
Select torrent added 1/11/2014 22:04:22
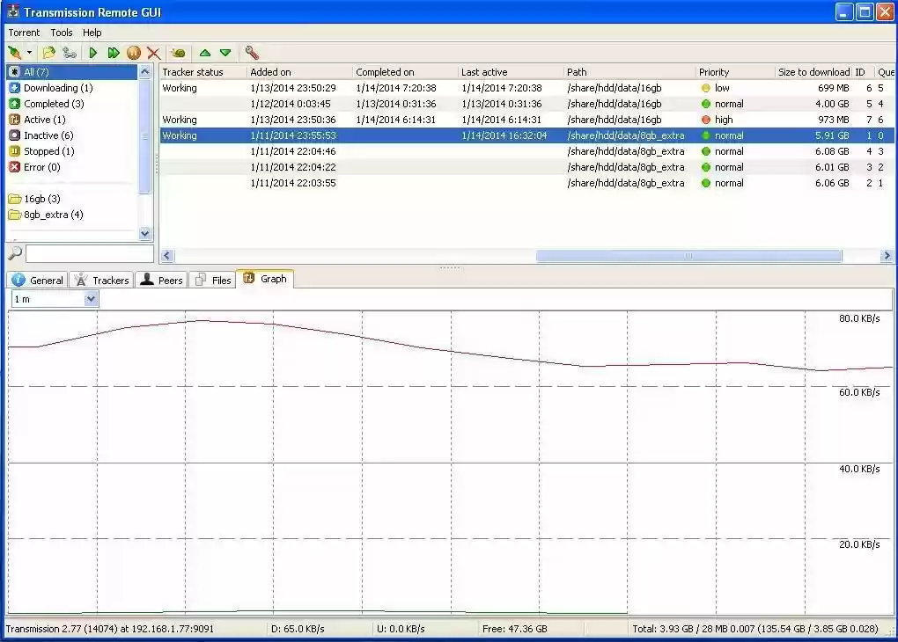526,167
